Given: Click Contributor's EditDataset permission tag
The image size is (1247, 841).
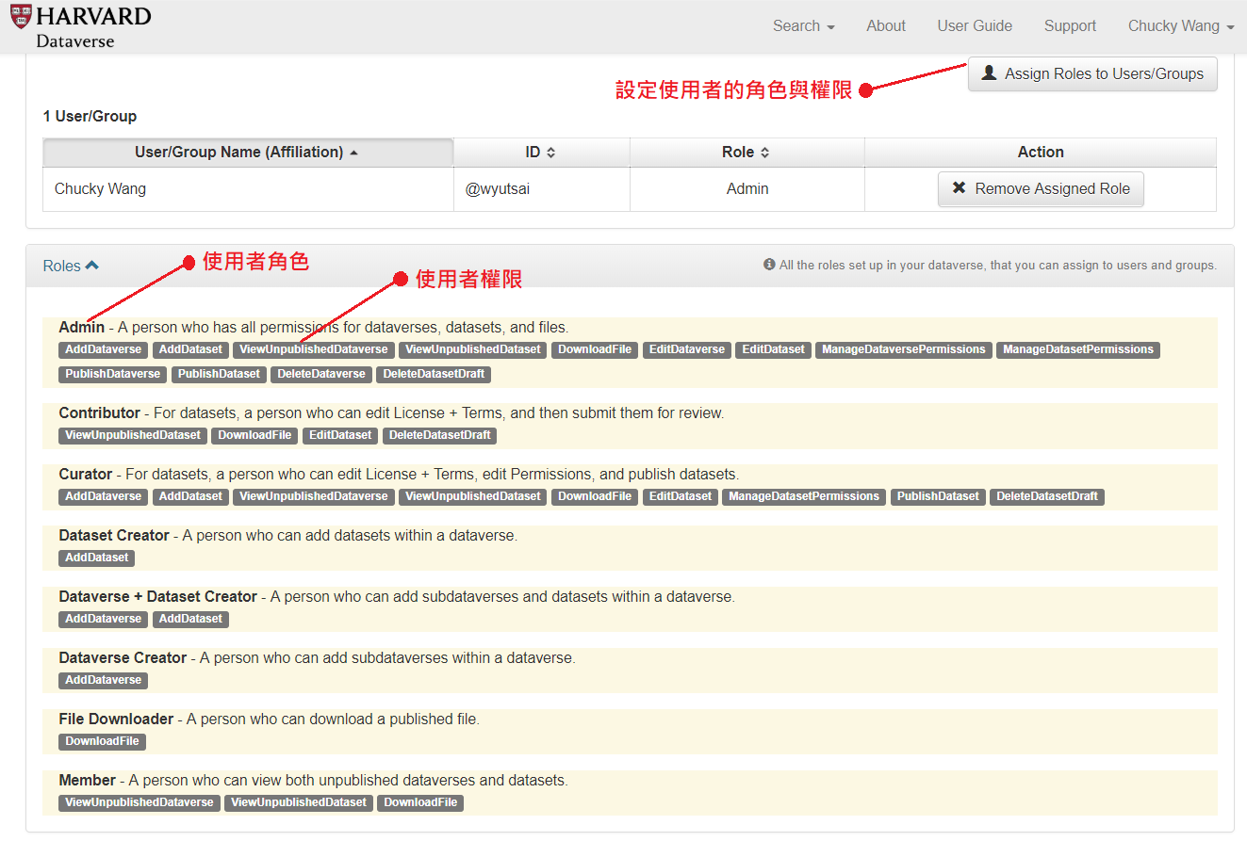Looking at the screenshot, I should click(341, 435).
